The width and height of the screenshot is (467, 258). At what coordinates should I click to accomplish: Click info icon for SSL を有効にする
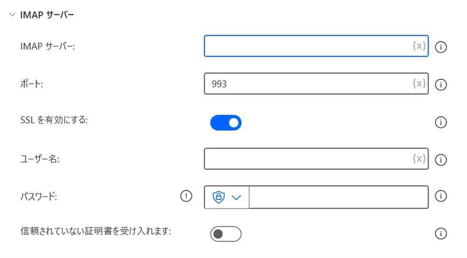tap(441, 122)
